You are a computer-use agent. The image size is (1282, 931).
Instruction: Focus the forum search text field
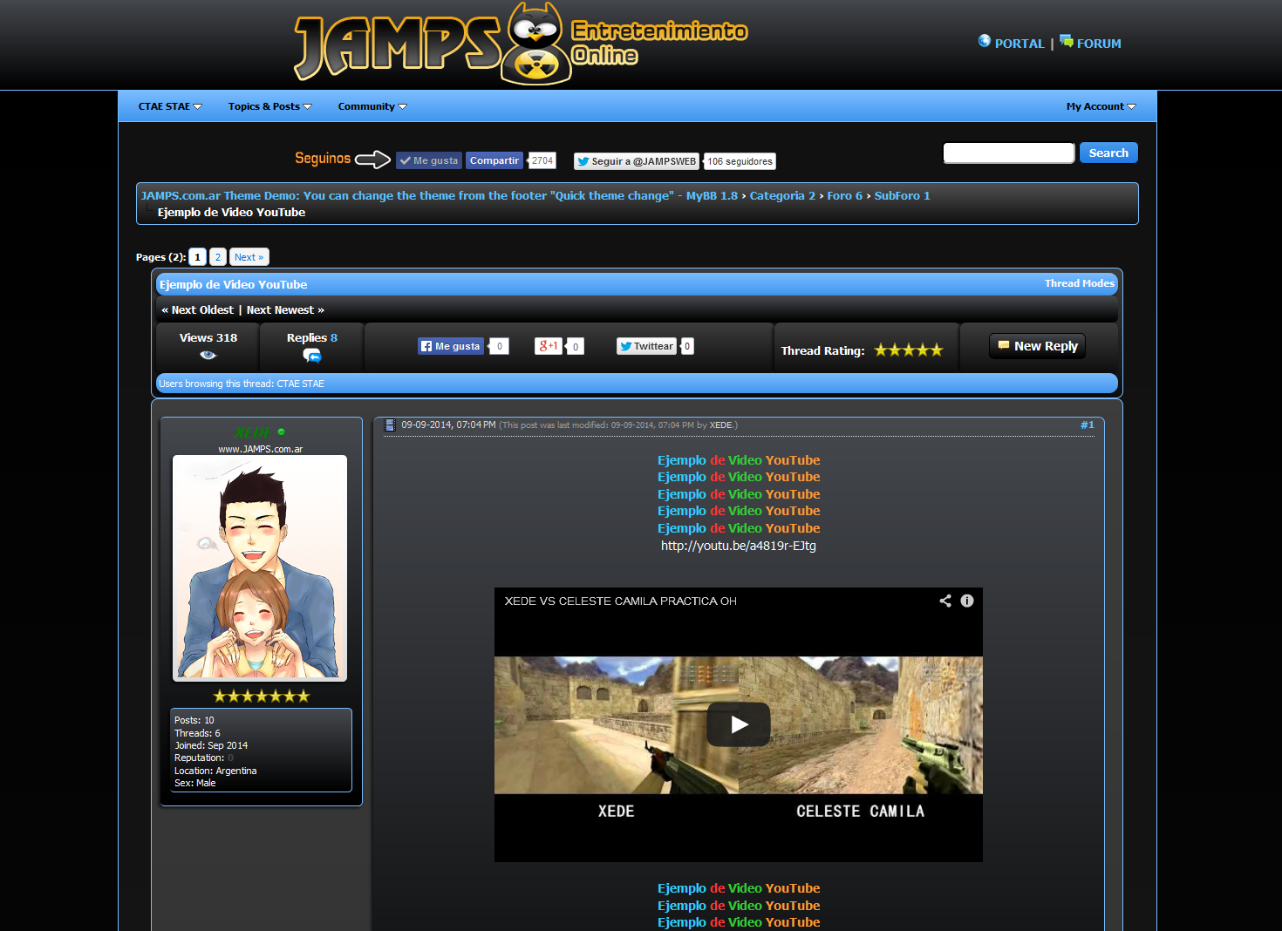[1009, 153]
